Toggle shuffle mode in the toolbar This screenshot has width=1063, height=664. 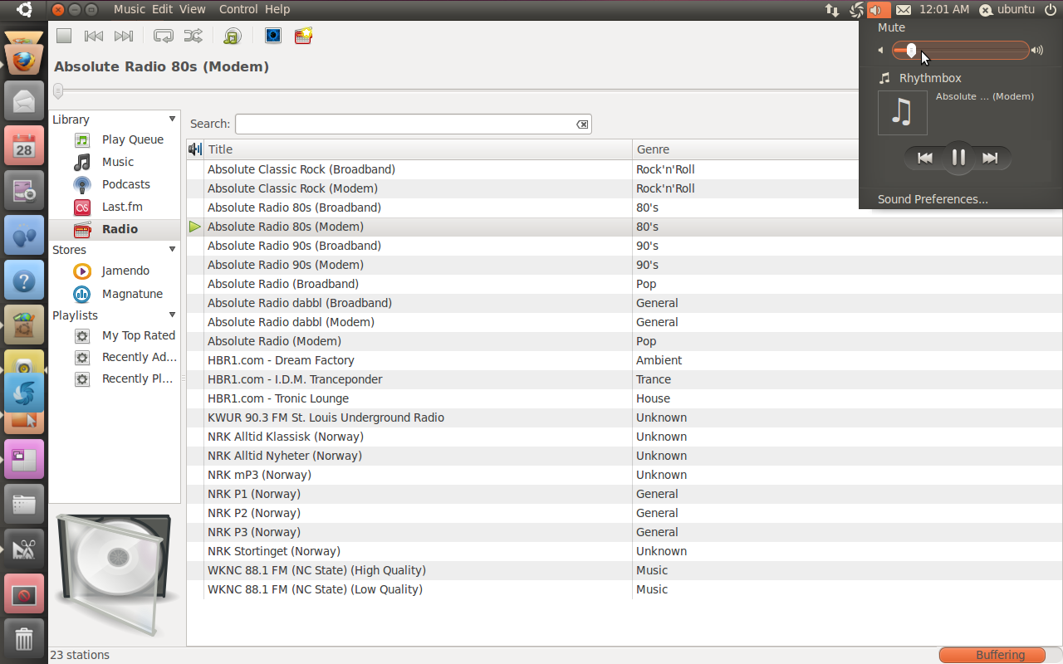(193, 36)
